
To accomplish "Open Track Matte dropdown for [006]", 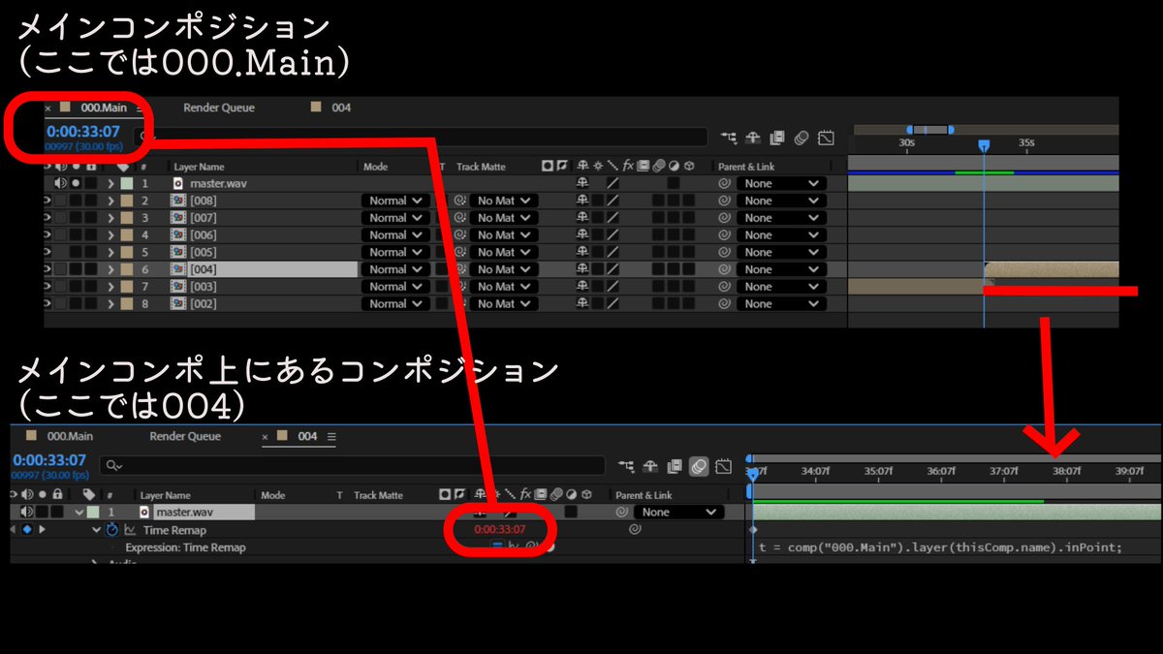I will coord(503,234).
